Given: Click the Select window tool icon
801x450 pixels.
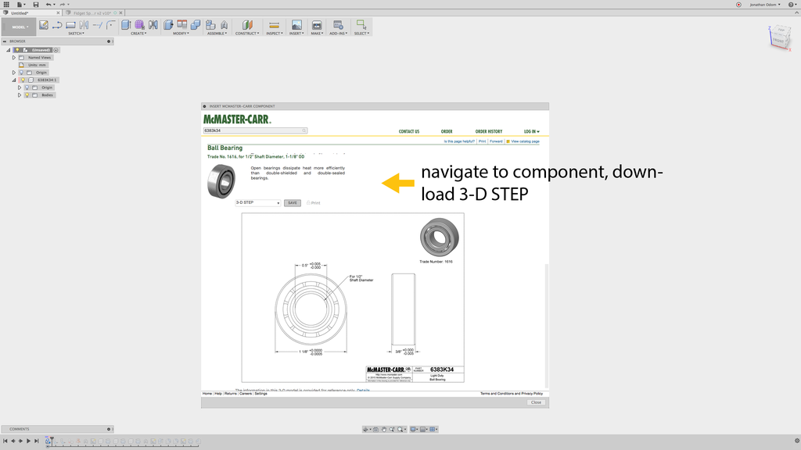Looking at the screenshot, I should tap(361, 24).
